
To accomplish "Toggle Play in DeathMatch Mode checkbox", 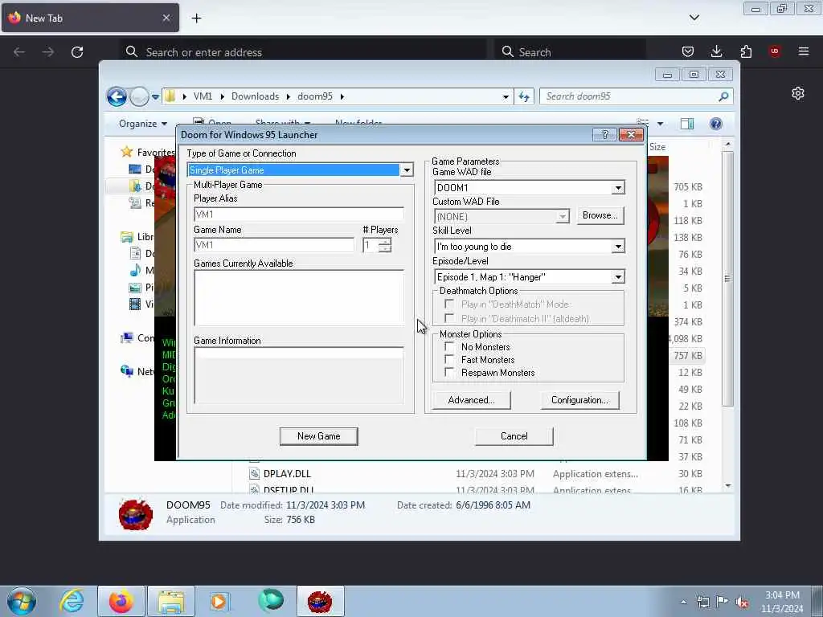I will click(x=449, y=304).
